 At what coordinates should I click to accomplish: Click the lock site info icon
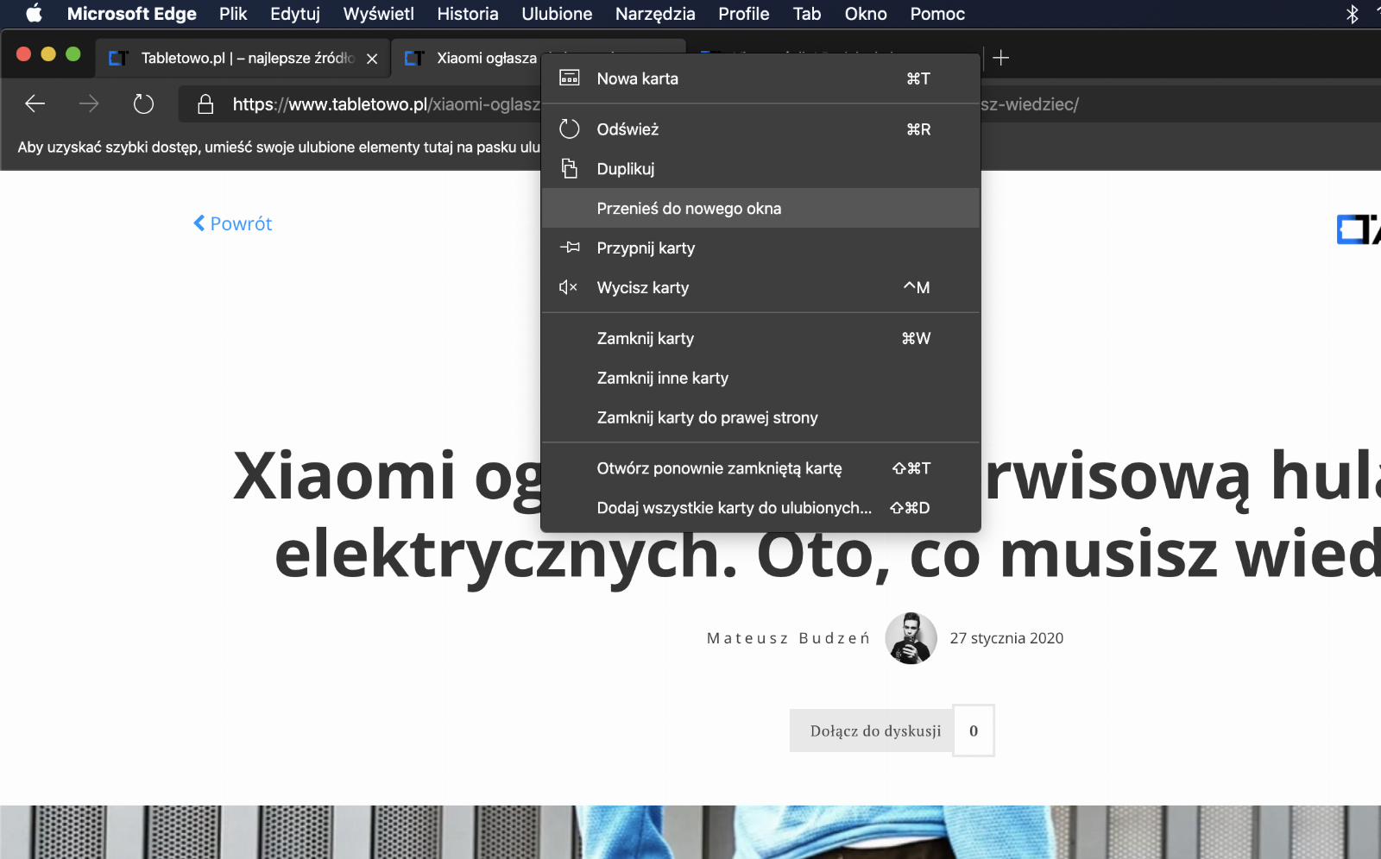[x=205, y=104]
